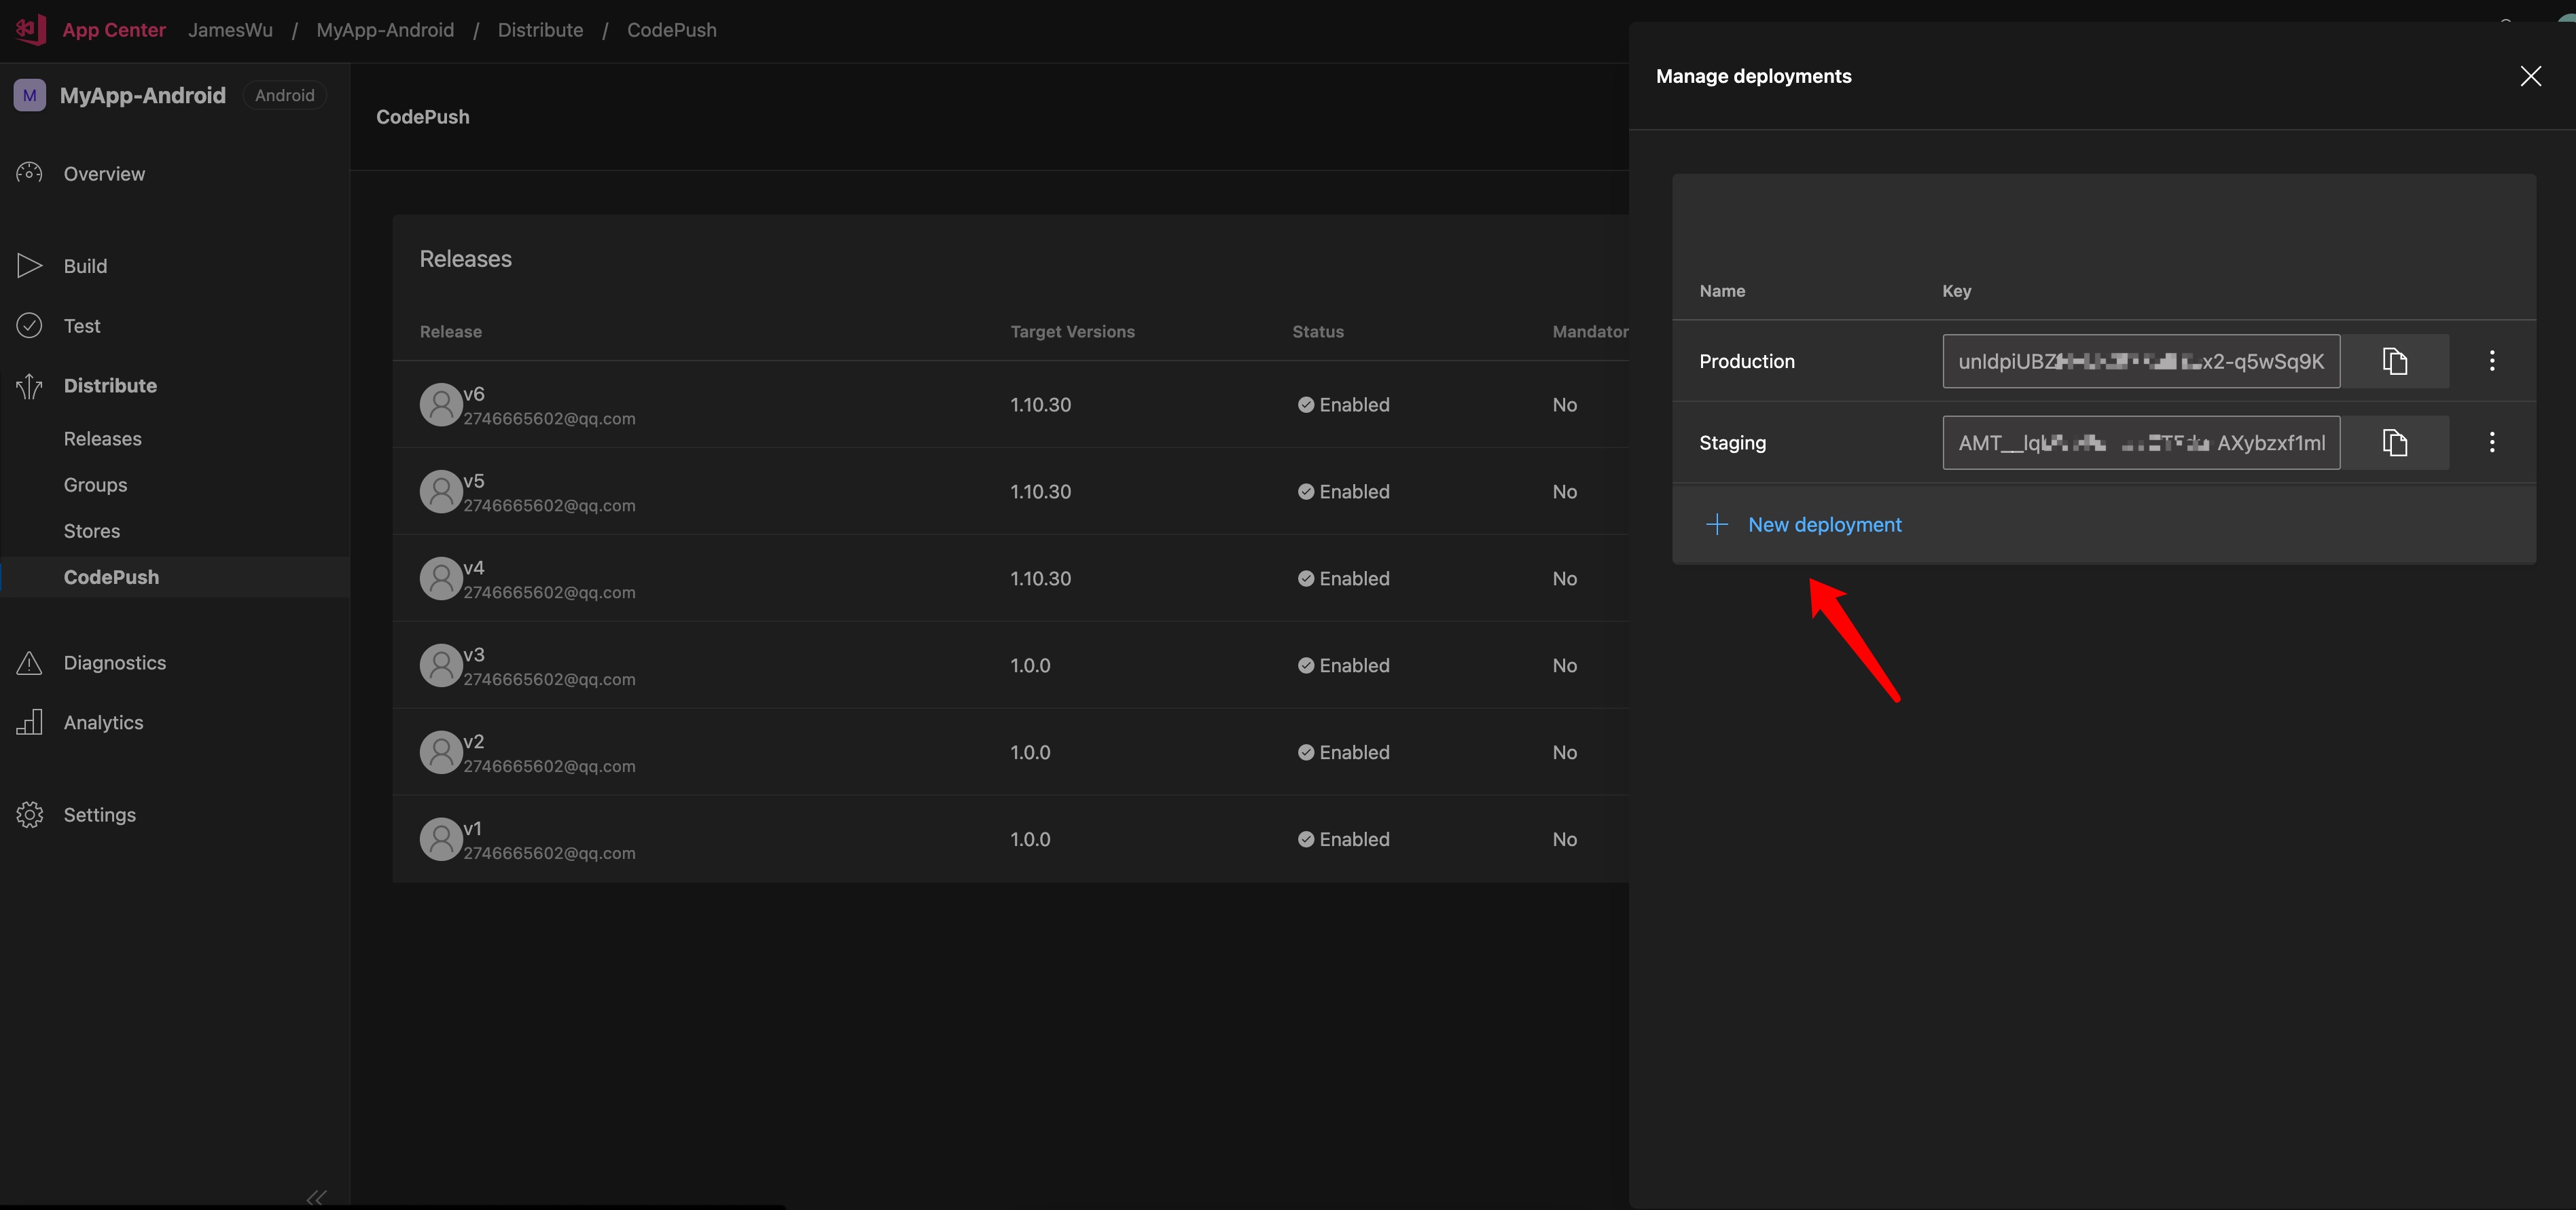The height and width of the screenshot is (1210, 2576).
Task: Open the Analytics sidebar item
Action: tap(103, 722)
